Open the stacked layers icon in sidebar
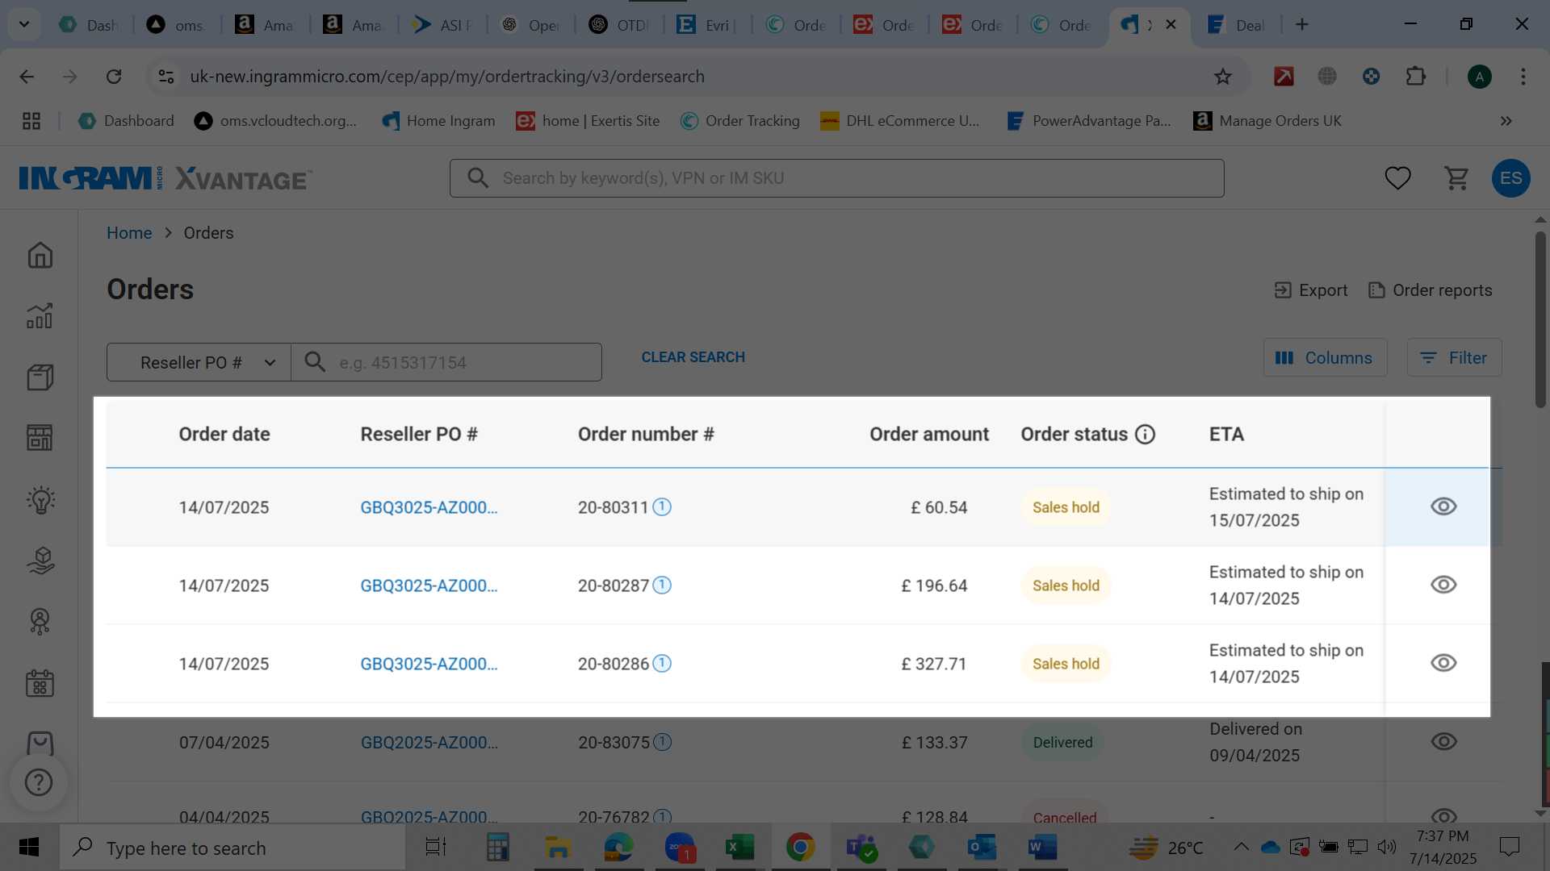The height and width of the screenshot is (871, 1550). 40,561
